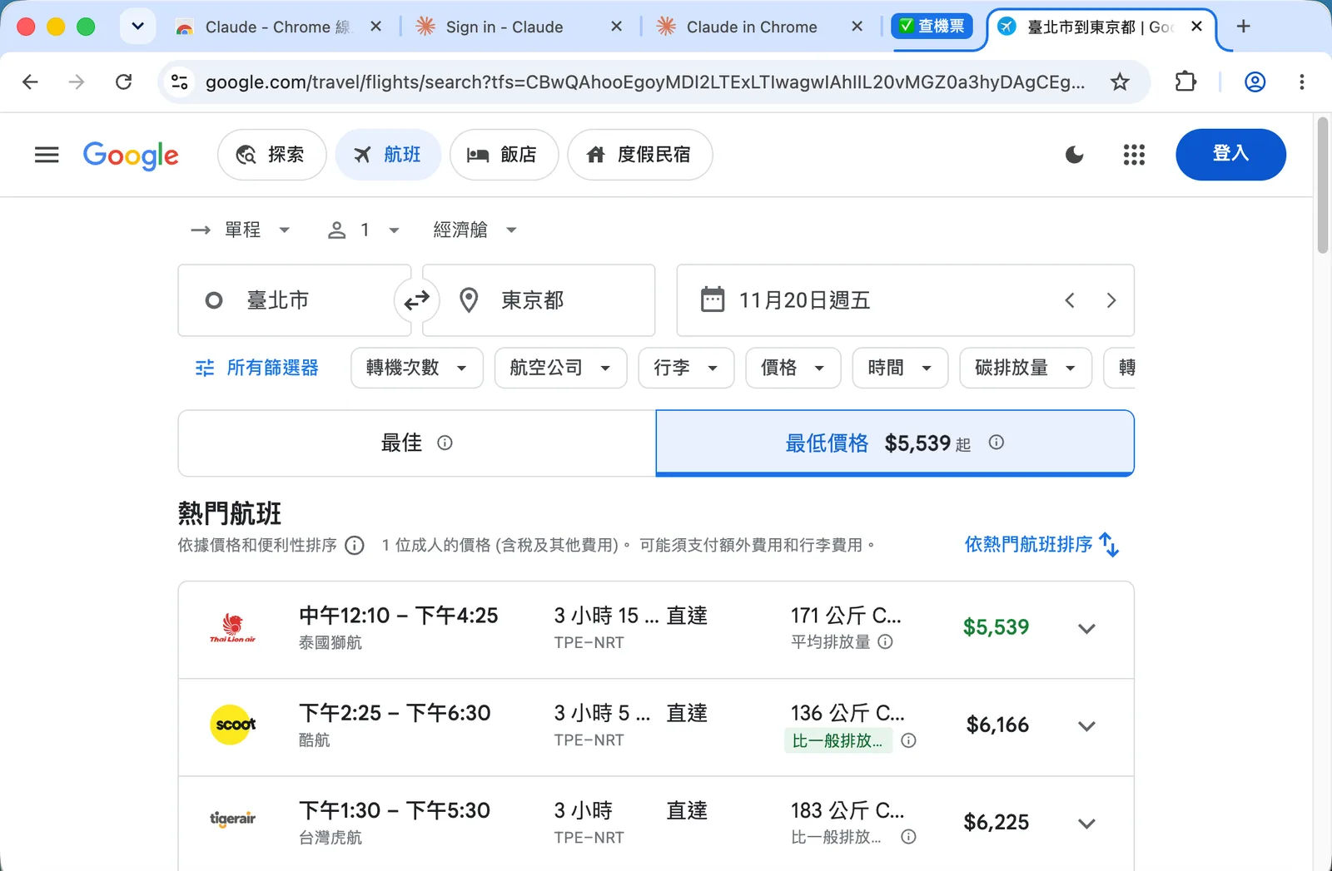1332x871 pixels.
Task: Click info icon next to 最佳 tab
Action: point(445,443)
